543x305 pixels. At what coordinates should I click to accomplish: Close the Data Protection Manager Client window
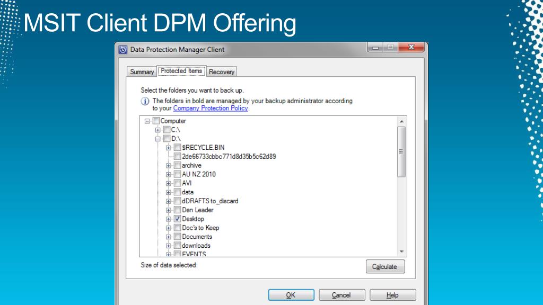coord(411,47)
